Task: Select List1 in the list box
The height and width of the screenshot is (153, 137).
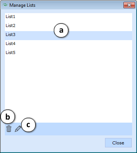Action: [x=68, y=16]
